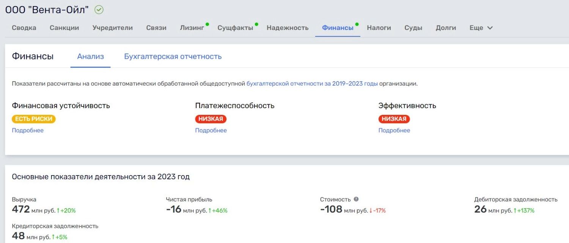Click the Чистая прибыль label
The image size is (569, 243).
[x=189, y=199]
